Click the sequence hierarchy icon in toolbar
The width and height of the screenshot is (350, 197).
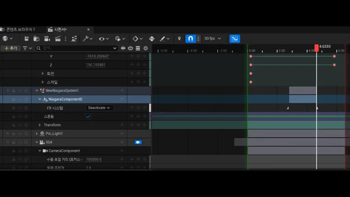pyautogui.click(x=74, y=38)
